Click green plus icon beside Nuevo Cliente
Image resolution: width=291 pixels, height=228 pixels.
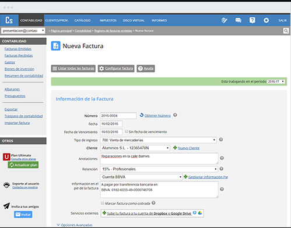(175, 148)
